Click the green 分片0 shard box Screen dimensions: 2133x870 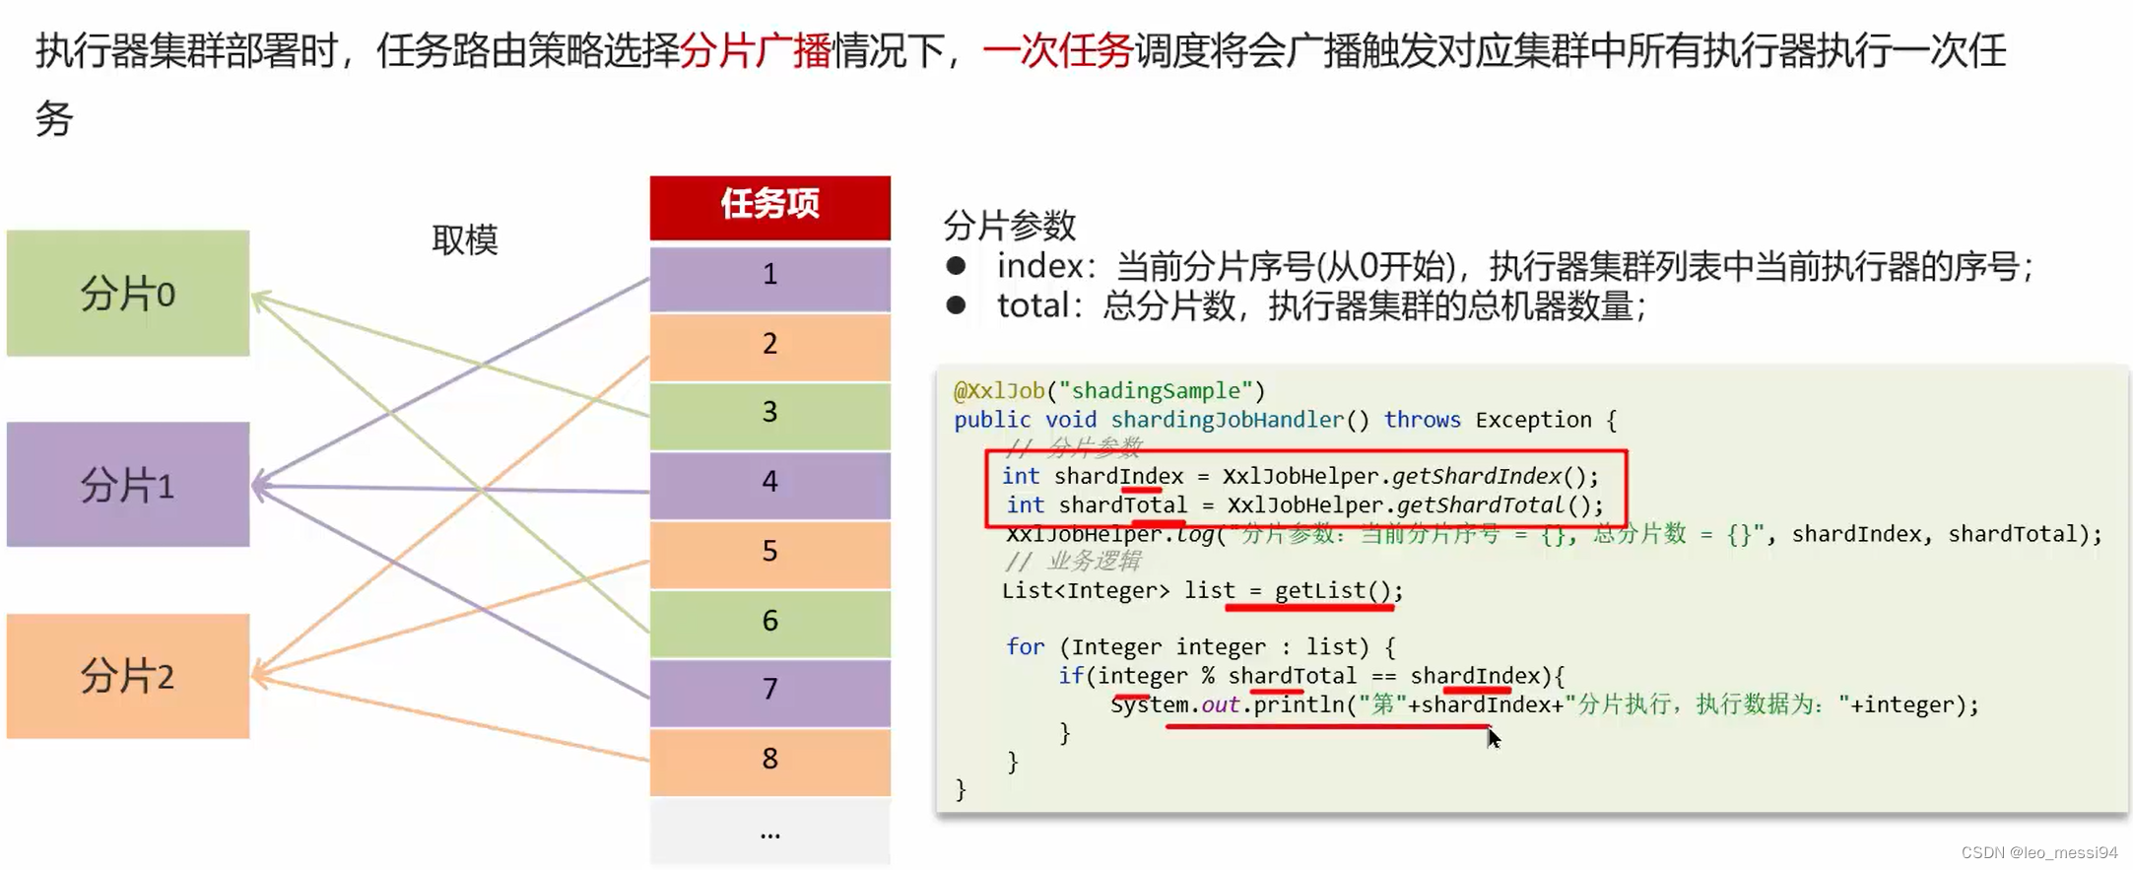(x=128, y=294)
